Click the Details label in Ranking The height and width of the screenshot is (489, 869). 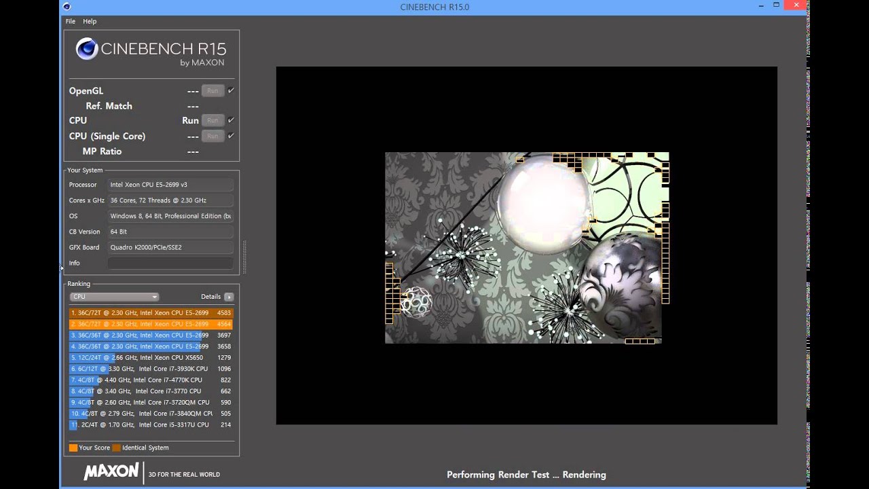tap(210, 297)
